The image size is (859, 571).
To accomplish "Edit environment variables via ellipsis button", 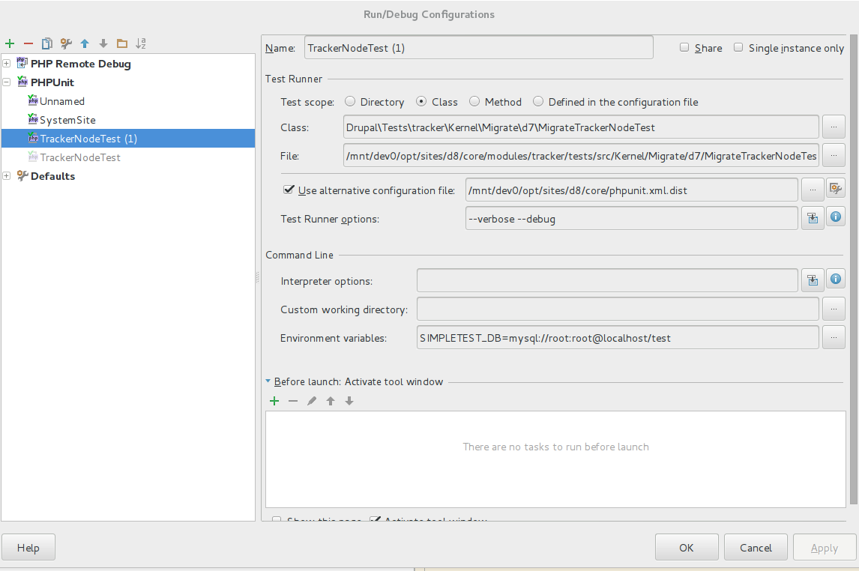I will coord(834,337).
